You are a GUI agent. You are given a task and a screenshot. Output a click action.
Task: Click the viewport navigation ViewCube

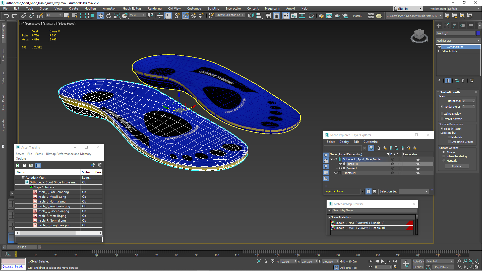click(x=419, y=35)
